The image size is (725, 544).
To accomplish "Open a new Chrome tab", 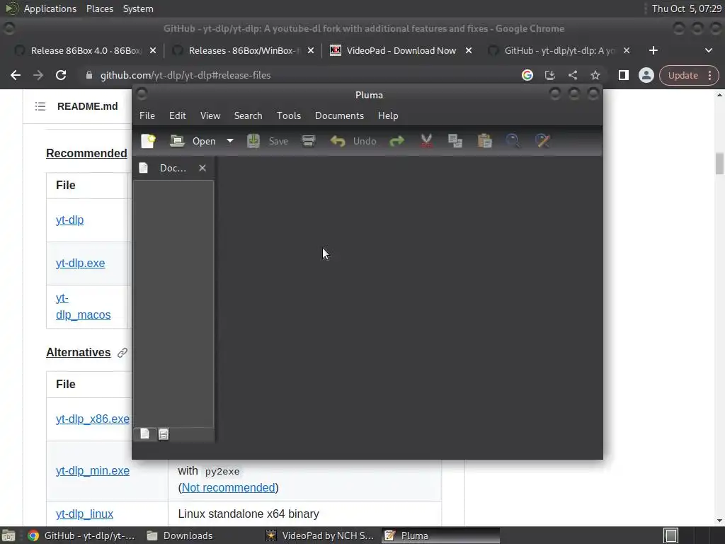I will [653, 50].
